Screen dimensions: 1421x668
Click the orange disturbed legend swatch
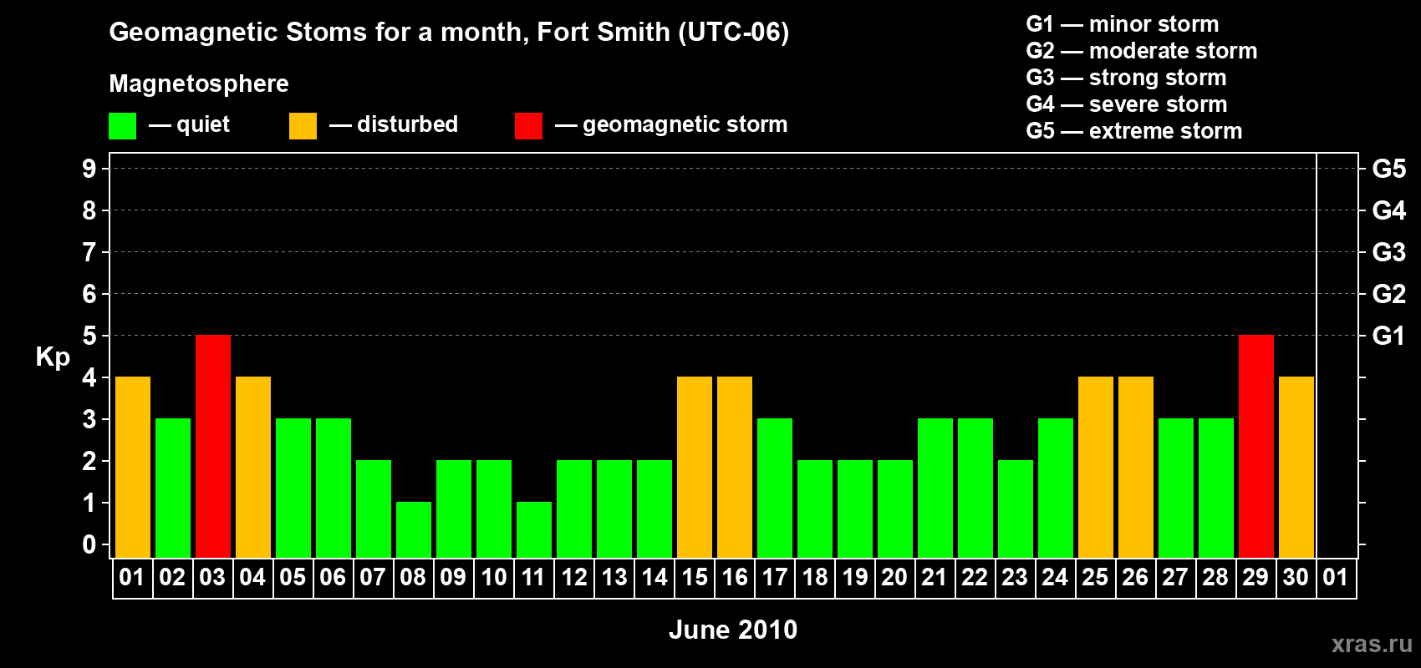[303, 126]
